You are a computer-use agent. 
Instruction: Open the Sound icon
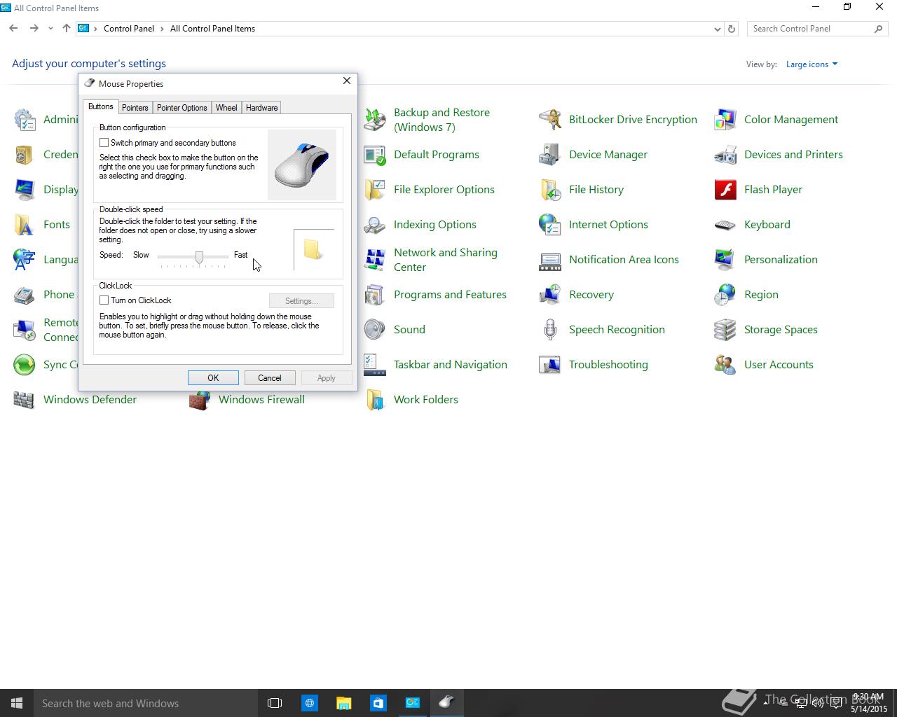(375, 330)
